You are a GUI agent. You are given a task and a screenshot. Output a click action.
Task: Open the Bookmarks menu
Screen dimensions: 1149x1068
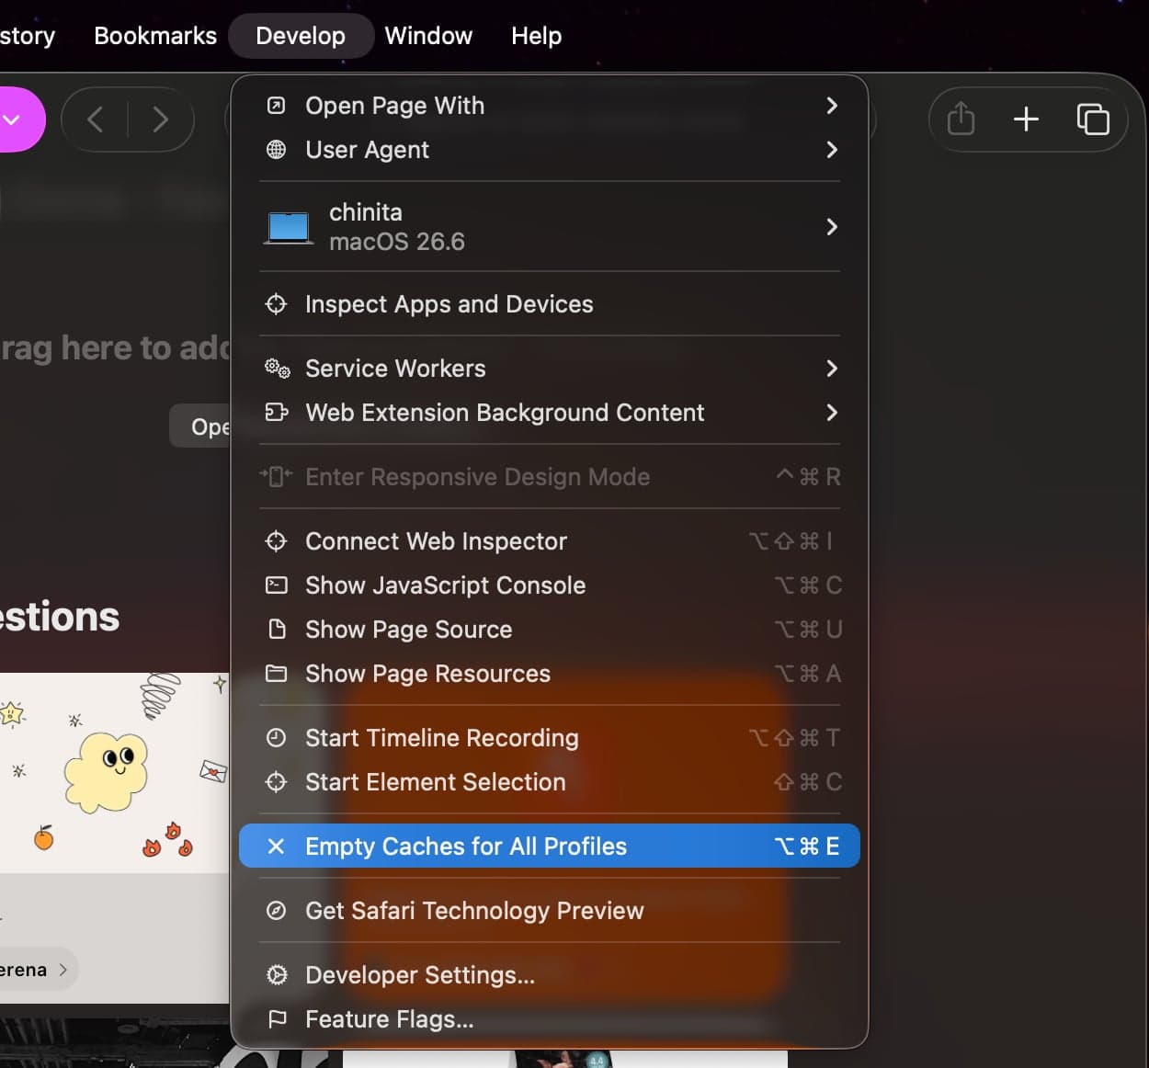pyautogui.click(x=155, y=36)
